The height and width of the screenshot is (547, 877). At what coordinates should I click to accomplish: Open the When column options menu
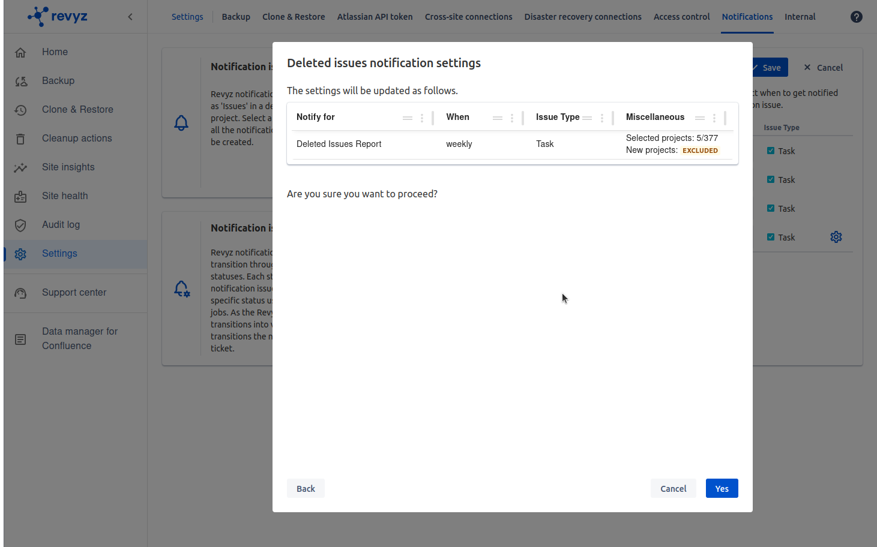tap(512, 118)
